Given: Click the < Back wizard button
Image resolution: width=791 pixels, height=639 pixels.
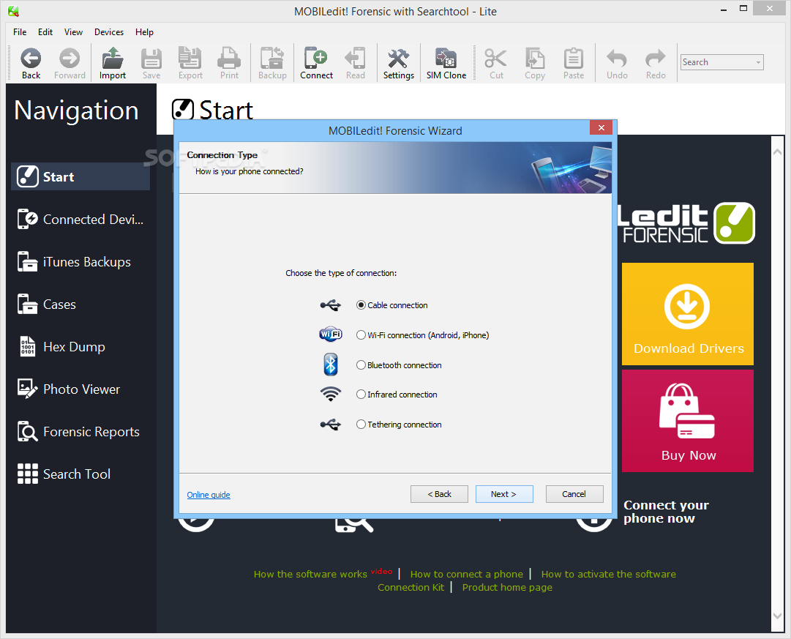Looking at the screenshot, I should click(x=439, y=494).
